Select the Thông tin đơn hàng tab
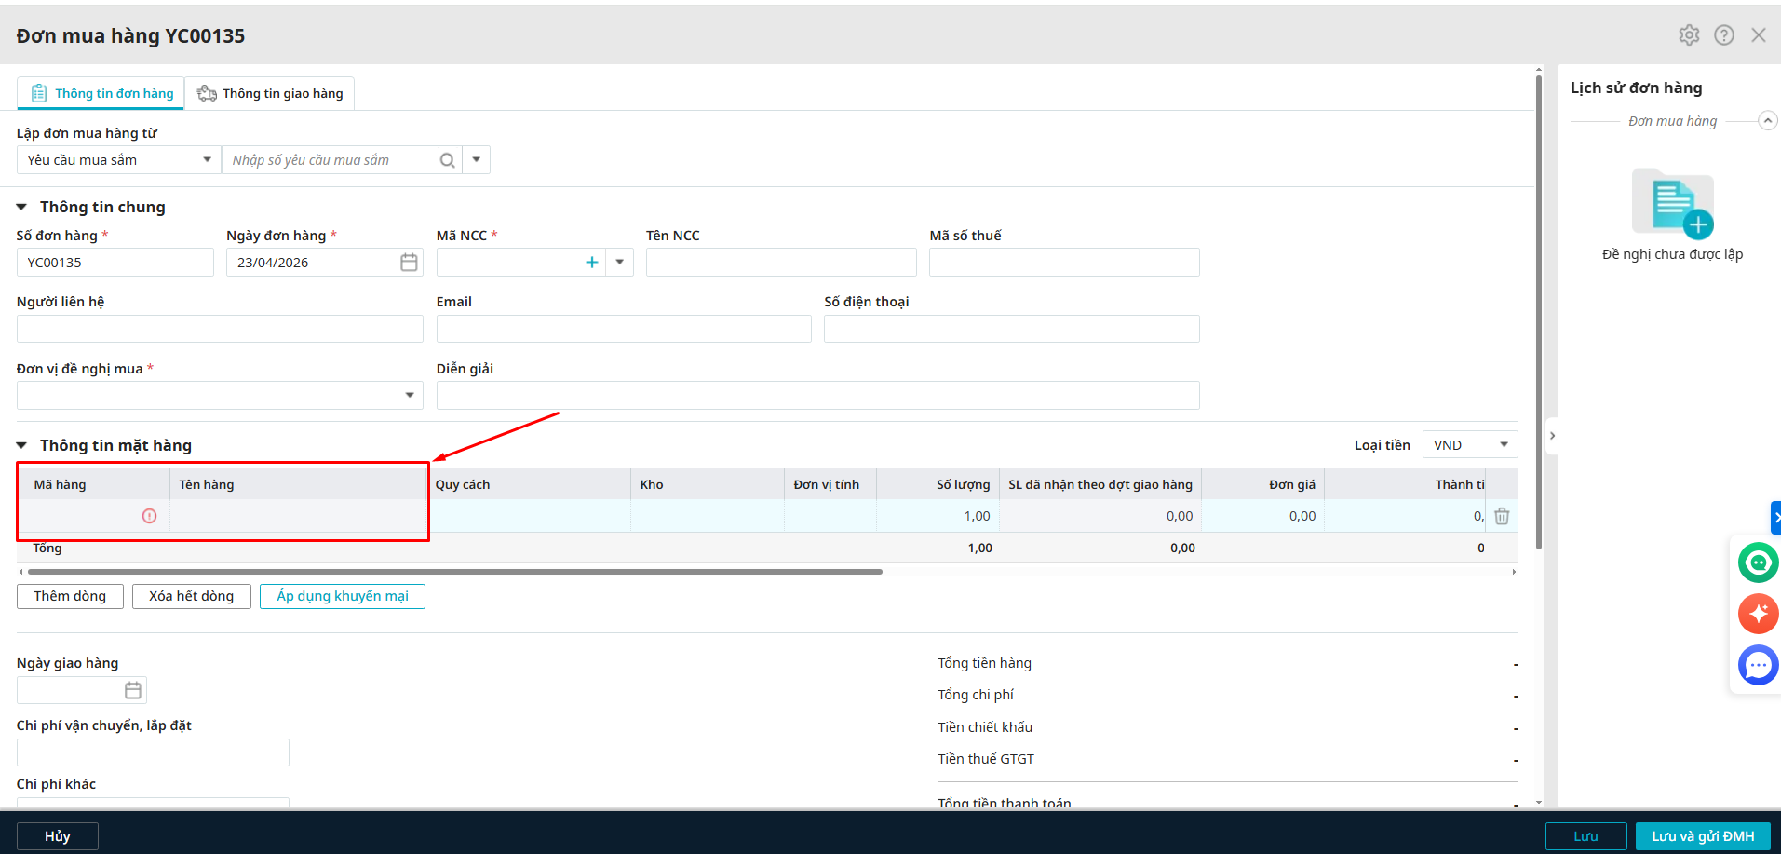This screenshot has width=1781, height=854. click(102, 93)
